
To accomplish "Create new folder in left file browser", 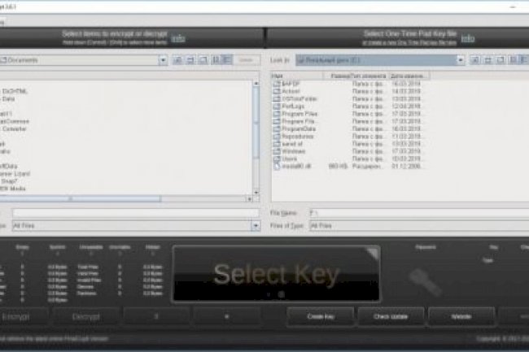I will click(201, 60).
